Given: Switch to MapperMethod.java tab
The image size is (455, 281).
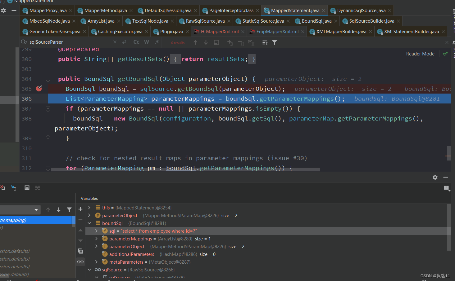Looking at the screenshot, I should (106, 11).
